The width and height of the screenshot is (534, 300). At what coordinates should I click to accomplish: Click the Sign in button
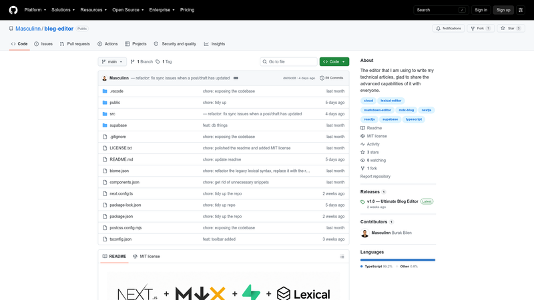[481, 10]
